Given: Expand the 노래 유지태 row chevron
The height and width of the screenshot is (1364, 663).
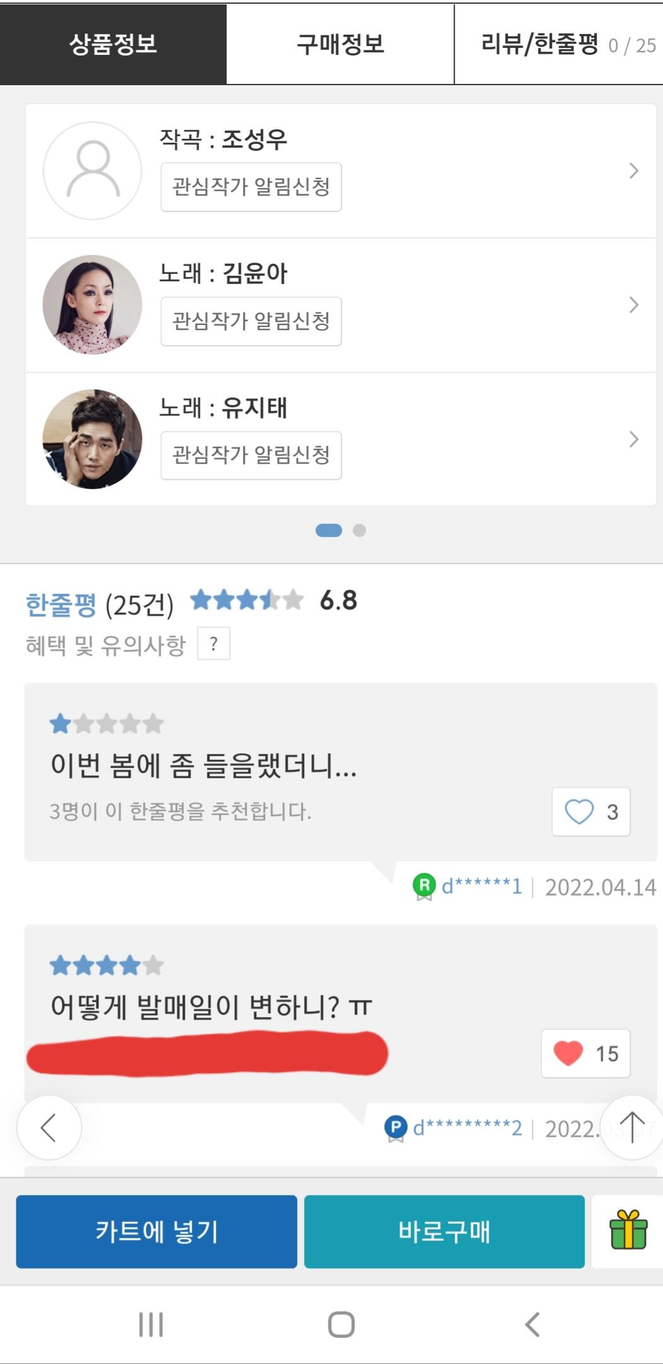Looking at the screenshot, I should (634, 439).
